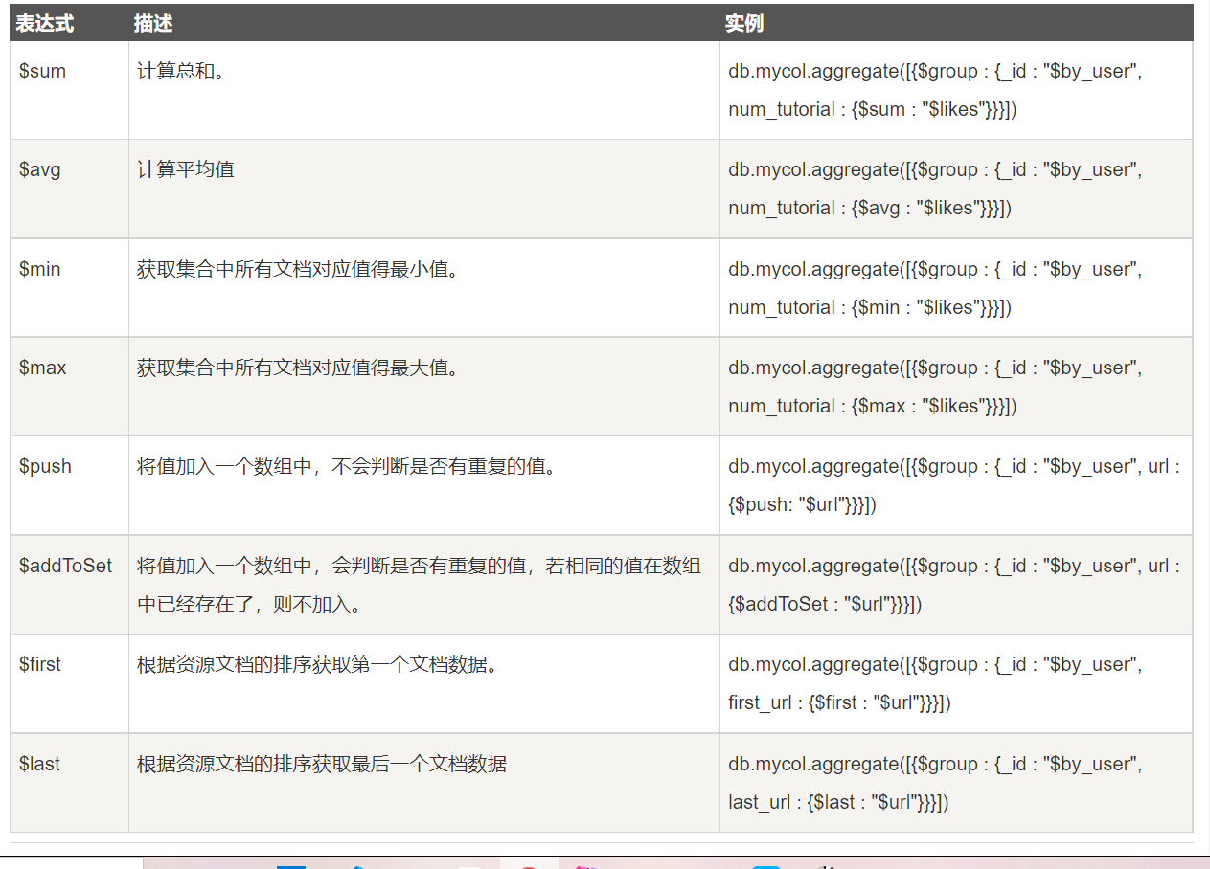The width and height of the screenshot is (1210, 869).
Task: Click the $sum aggregate example code
Action: (935, 90)
